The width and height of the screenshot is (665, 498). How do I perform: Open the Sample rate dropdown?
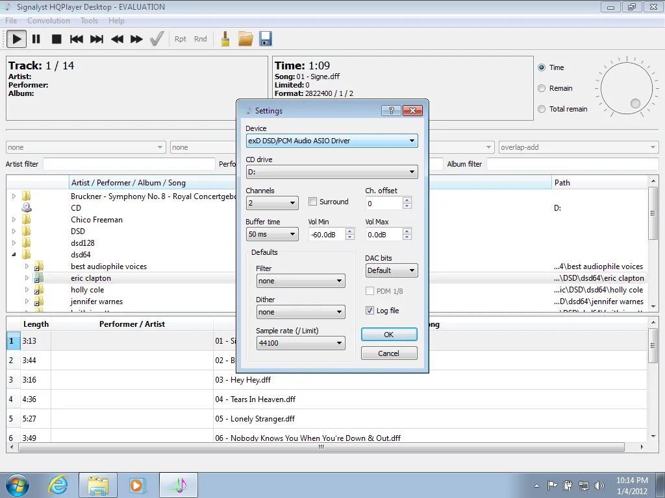(x=301, y=343)
